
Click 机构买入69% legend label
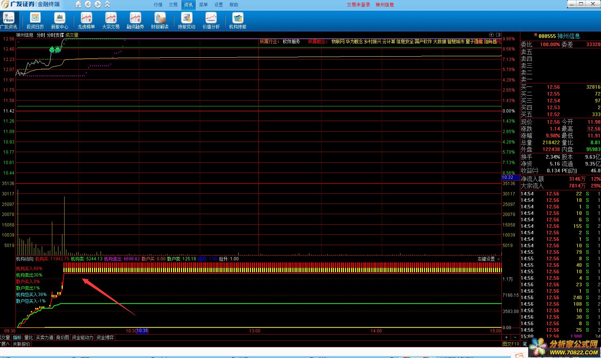coord(29,269)
